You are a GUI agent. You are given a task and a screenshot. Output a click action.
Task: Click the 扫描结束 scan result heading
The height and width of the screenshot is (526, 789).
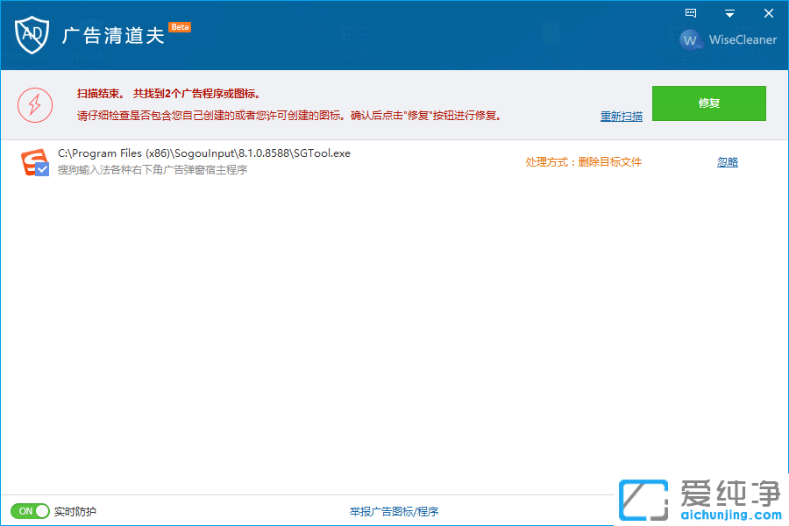[x=168, y=94]
